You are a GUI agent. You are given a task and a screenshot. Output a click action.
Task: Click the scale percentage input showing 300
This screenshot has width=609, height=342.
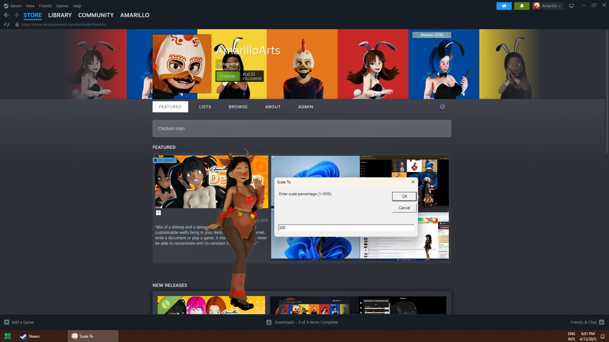(x=346, y=228)
